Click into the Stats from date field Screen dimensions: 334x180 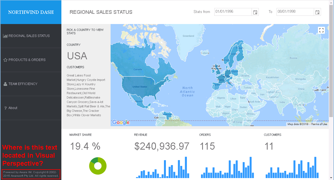click(233, 12)
